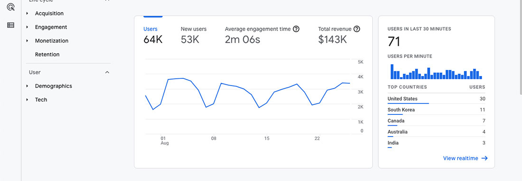Click the Users line chart
Viewport: 522px width, 181px height.
pos(248,96)
